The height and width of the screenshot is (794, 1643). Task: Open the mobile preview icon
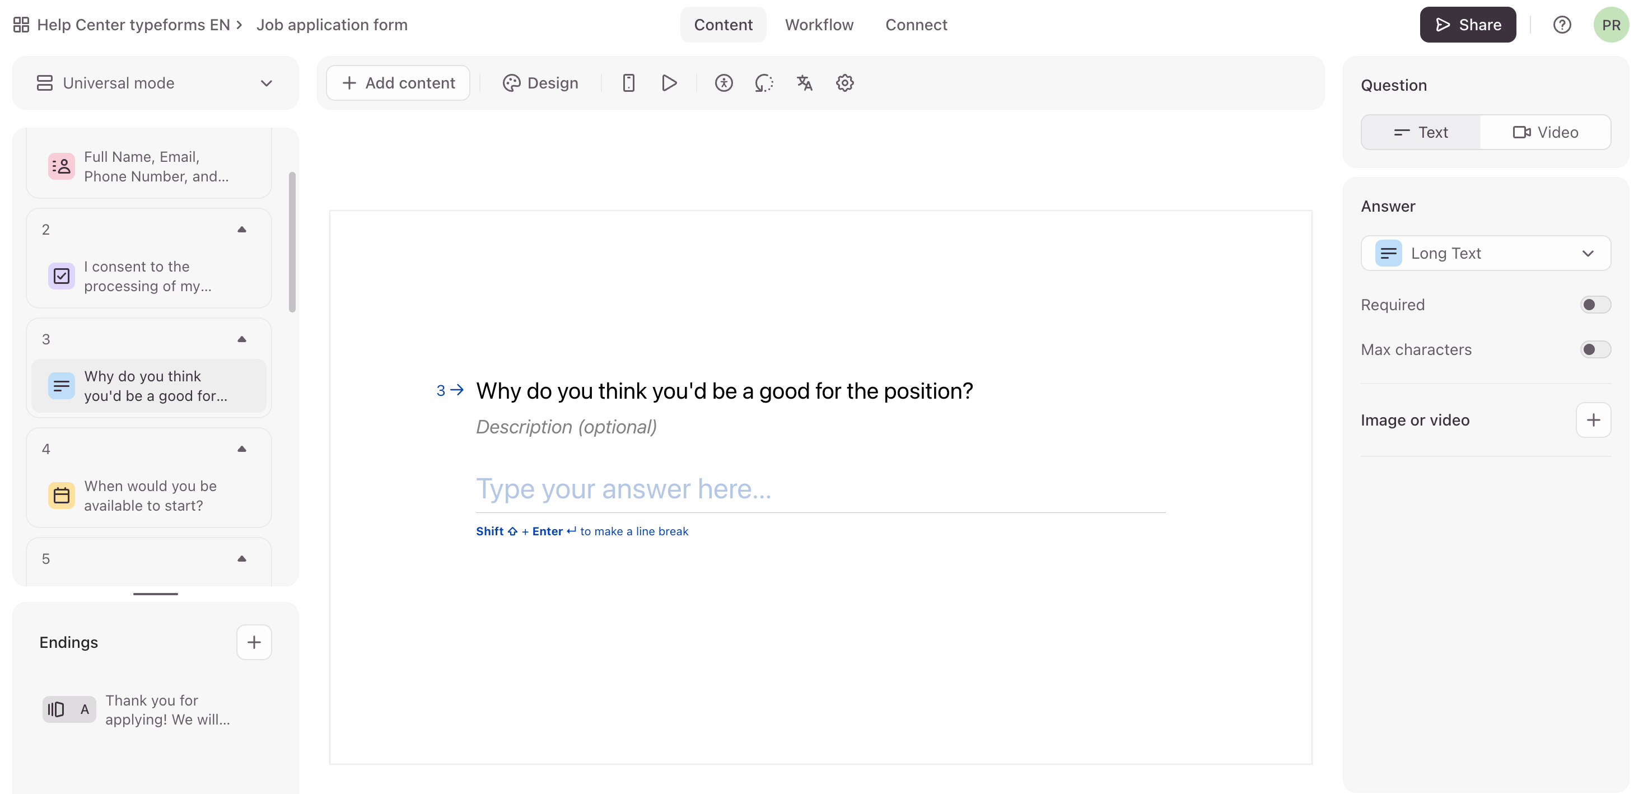(628, 83)
